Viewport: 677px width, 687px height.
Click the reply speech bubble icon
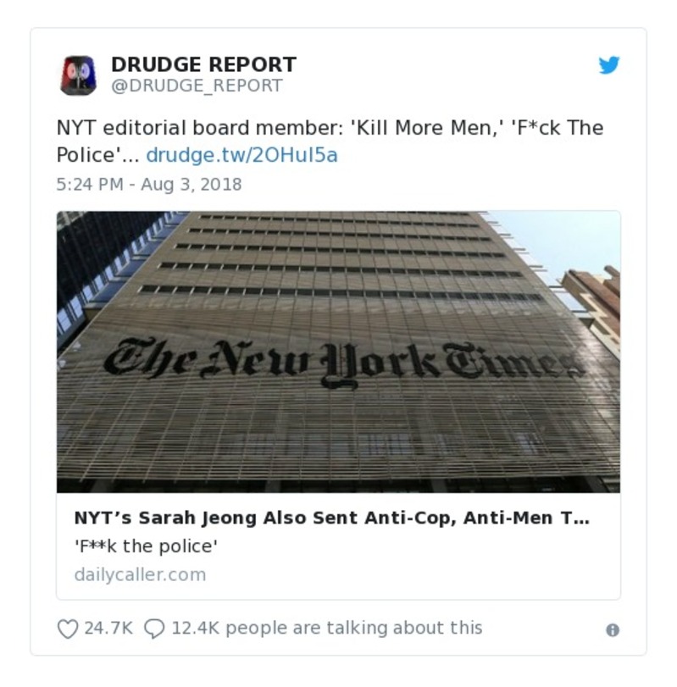click(x=154, y=629)
